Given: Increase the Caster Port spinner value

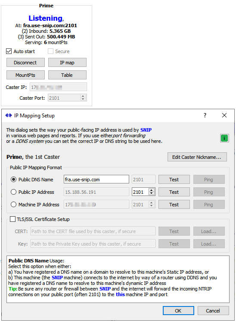Looking at the screenshot, I should (83, 96).
